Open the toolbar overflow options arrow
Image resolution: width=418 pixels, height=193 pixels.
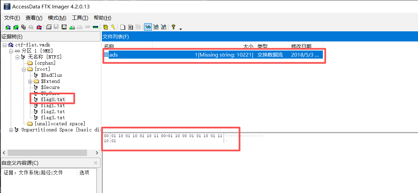pos(180,29)
